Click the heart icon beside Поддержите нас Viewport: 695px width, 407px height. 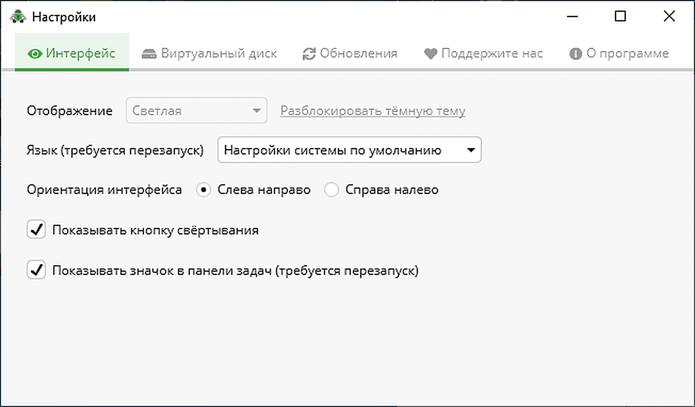tap(431, 54)
